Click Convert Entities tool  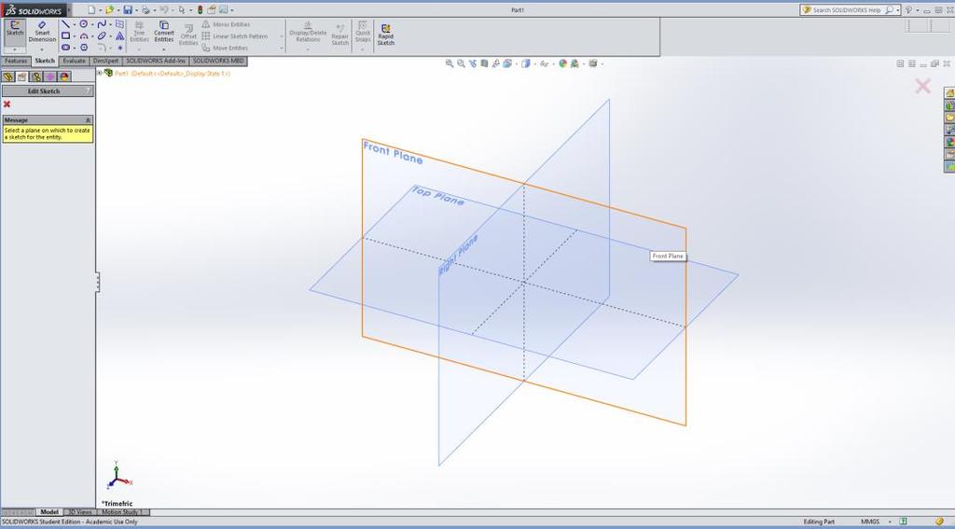click(164, 33)
